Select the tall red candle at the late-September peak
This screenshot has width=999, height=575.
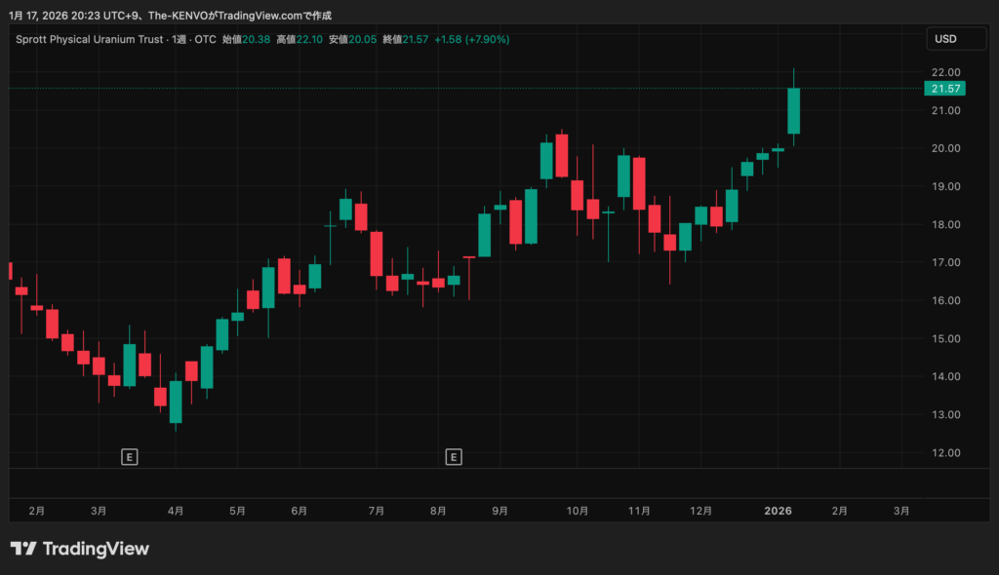[562, 155]
